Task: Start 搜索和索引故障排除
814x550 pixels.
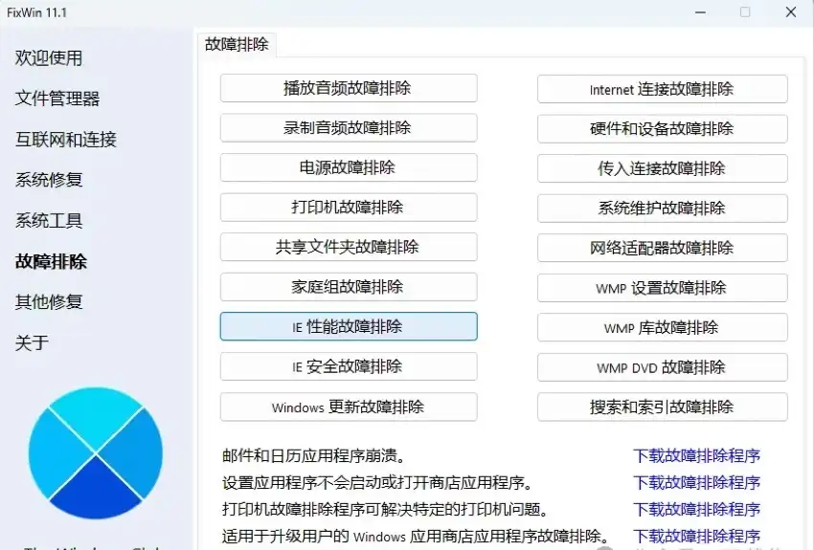Action: pyautogui.click(x=662, y=407)
